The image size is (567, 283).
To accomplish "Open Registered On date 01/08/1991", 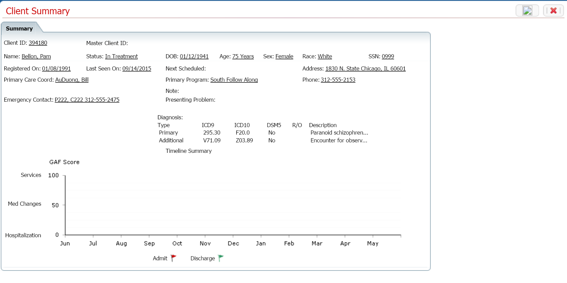I will tap(56, 68).
